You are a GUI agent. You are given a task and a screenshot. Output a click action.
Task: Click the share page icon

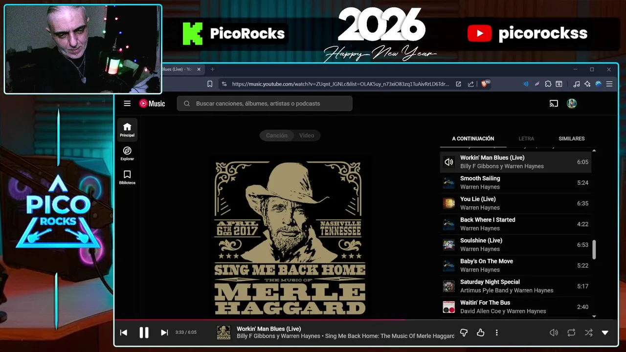click(470, 84)
